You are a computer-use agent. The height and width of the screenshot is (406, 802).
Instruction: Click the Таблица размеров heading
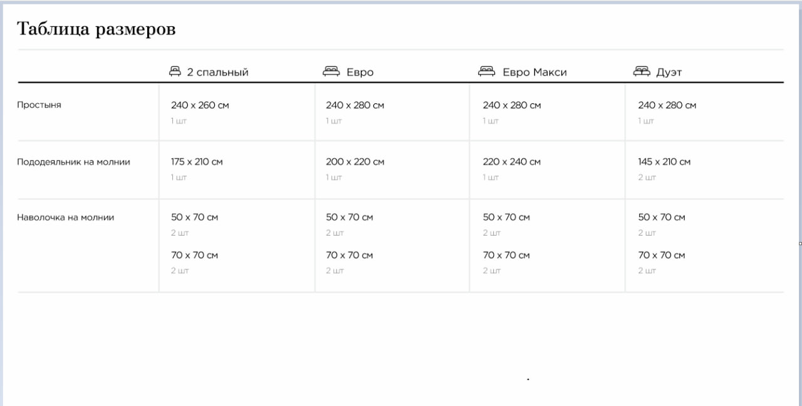pyautogui.click(x=96, y=29)
